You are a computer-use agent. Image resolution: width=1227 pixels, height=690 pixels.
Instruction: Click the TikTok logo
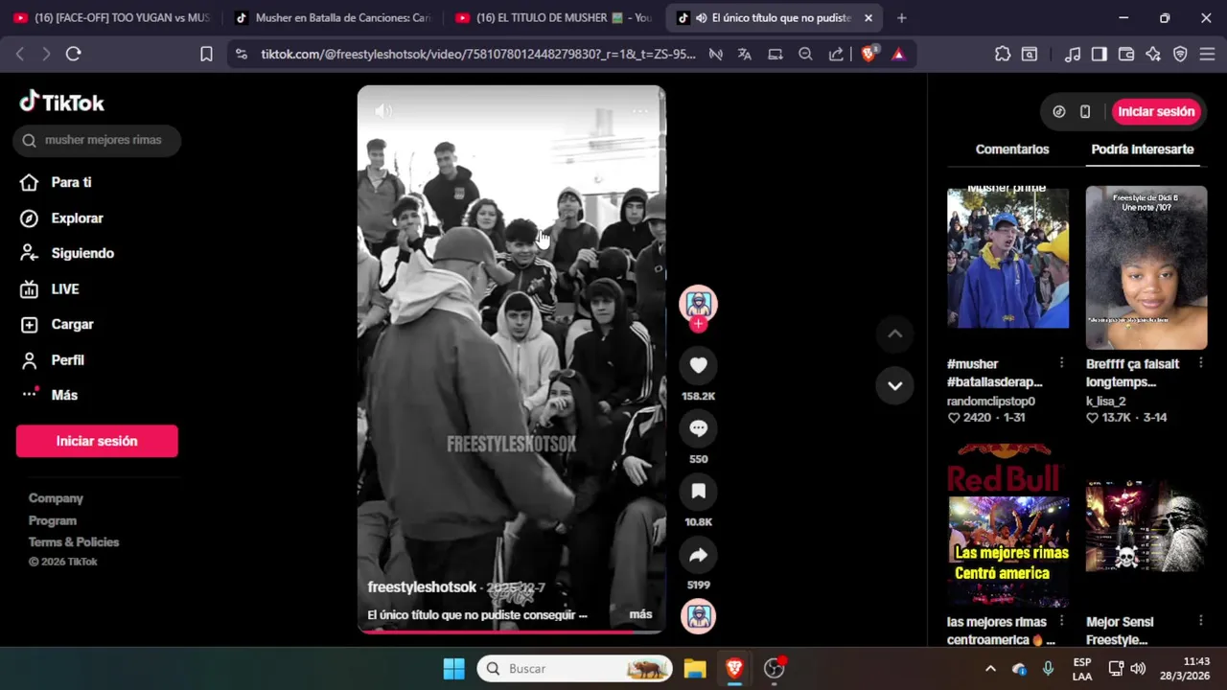point(62,102)
